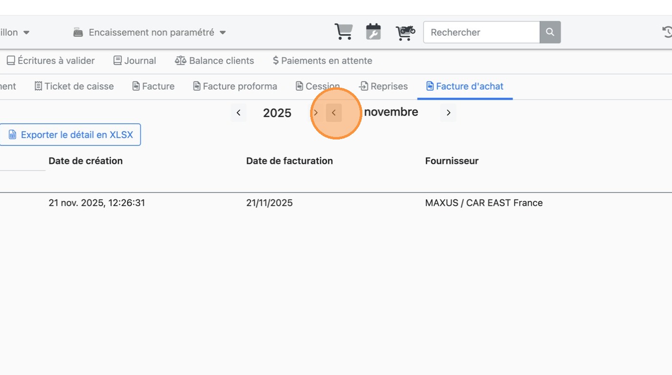Focus the Rechercher search field
This screenshot has height=375, width=672.
click(x=482, y=32)
